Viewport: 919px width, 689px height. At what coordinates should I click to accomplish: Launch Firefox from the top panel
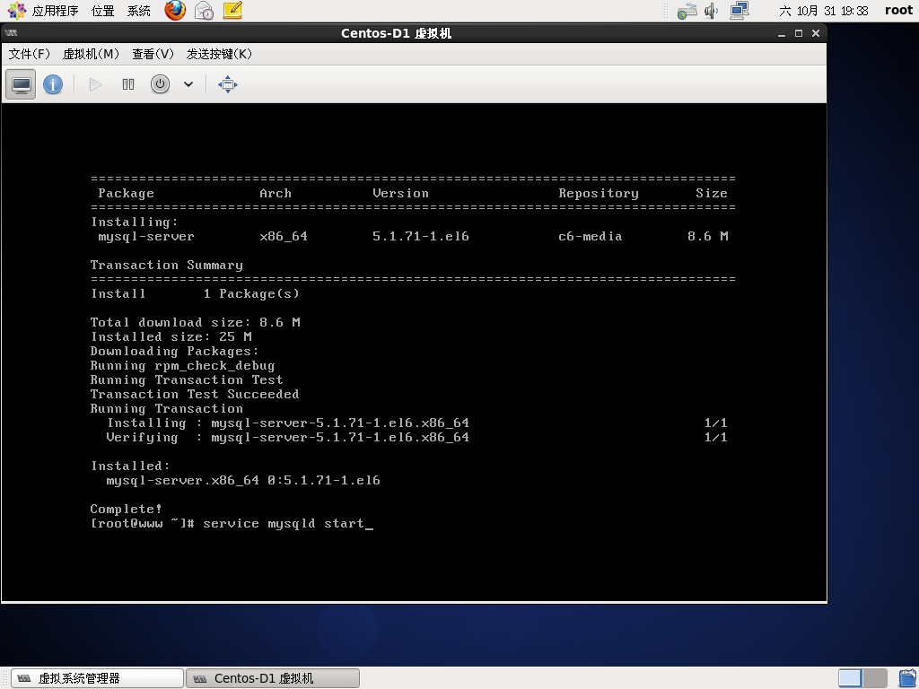click(175, 11)
